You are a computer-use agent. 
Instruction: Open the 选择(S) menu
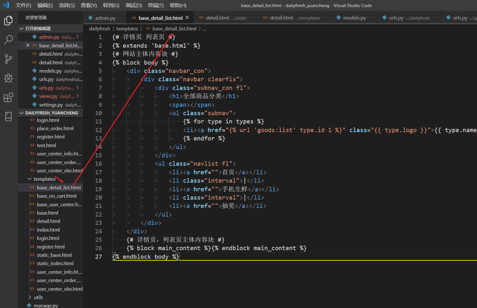[67, 5]
